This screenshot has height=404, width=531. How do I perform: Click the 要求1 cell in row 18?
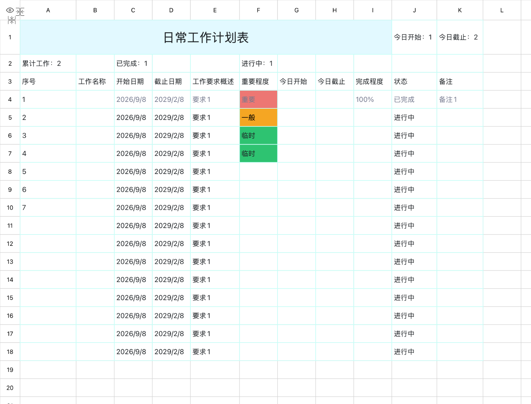[215, 352]
